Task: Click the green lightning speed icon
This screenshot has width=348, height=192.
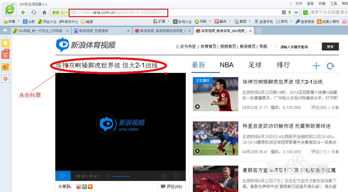Action: click(x=290, y=13)
